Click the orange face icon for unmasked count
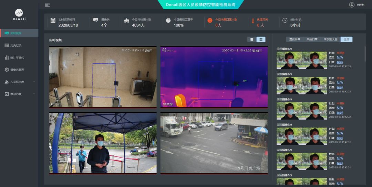The height and width of the screenshot is (187, 372). coord(210,21)
